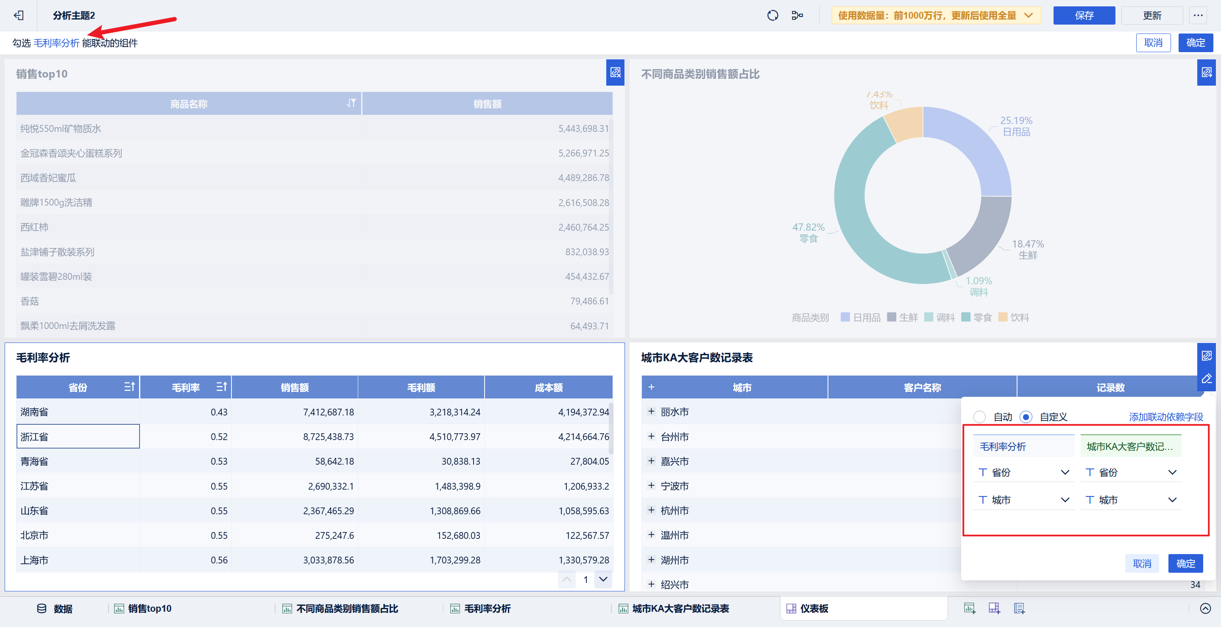Open the three-dots more options menu
The height and width of the screenshot is (627, 1221).
tap(1198, 16)
